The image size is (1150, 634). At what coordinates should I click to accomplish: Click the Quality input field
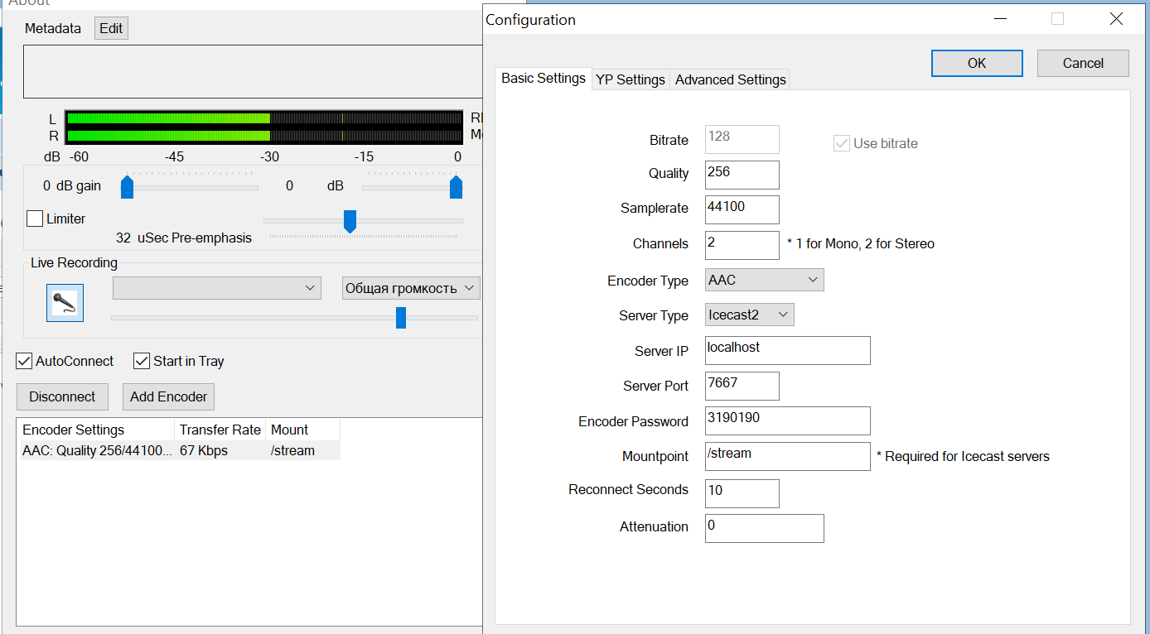742,174
